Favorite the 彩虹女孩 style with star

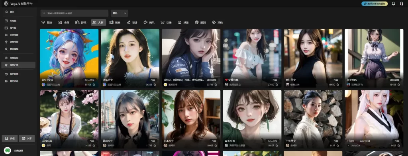(x=94, y=84)
